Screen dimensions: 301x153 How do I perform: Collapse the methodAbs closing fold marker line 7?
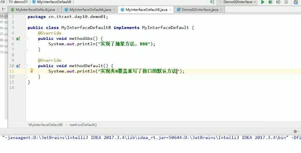pos(26,49)
